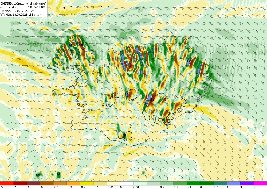Select the dark green 0.5 legend swatch
The width and height of the screenshot is (267, 189).
point(207,183)
